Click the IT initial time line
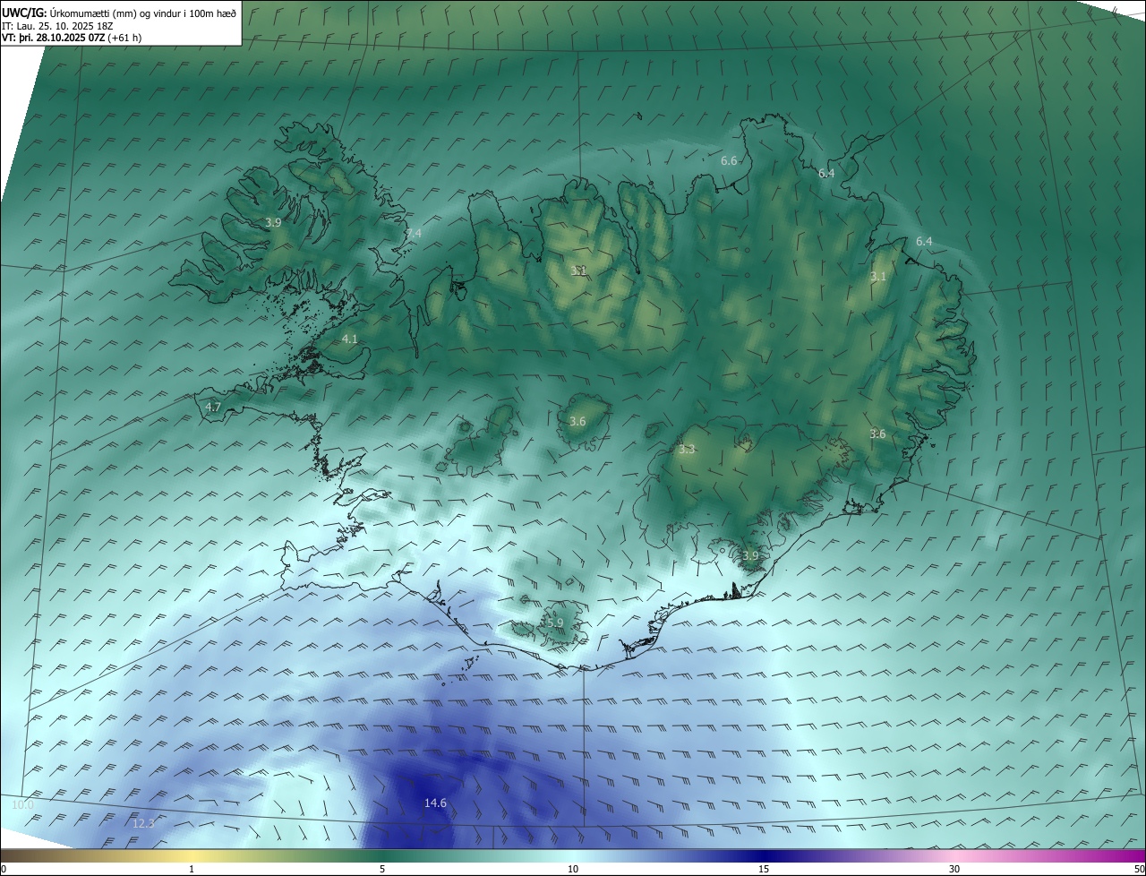The height and width of the screenshot is (876, 1146). click(57, 26)
